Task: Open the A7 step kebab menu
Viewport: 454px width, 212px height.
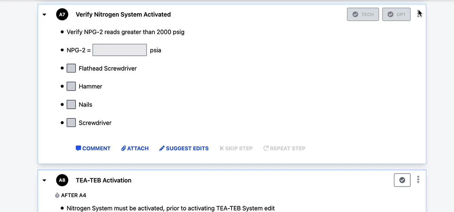Action: click(x=418, y=14)
